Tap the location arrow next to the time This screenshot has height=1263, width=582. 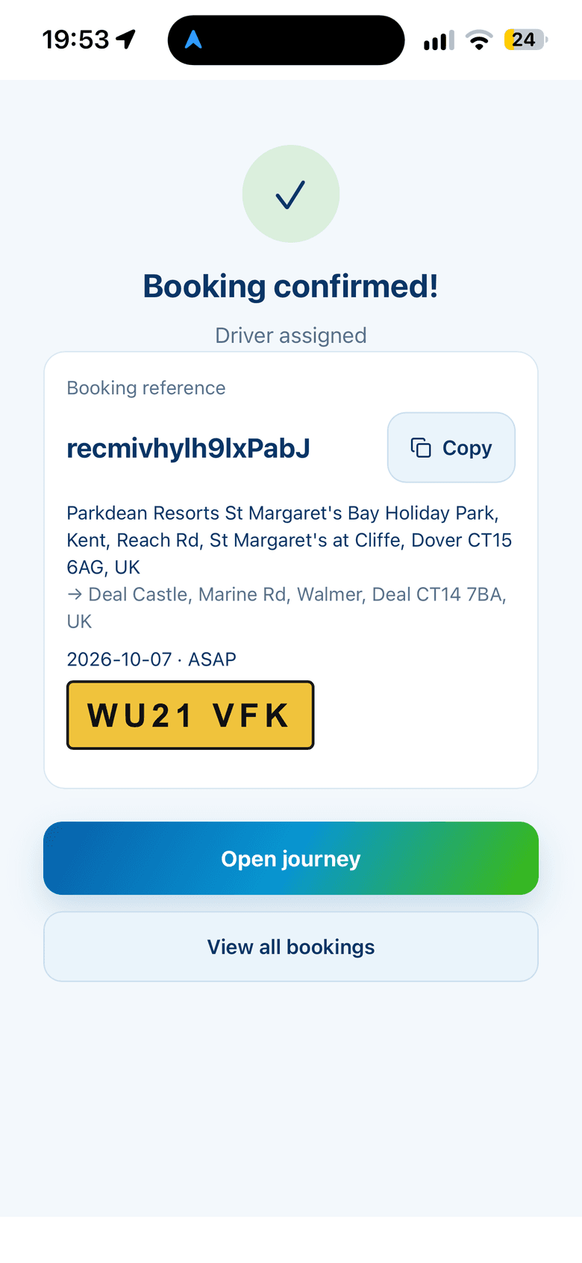pos(126,39)
